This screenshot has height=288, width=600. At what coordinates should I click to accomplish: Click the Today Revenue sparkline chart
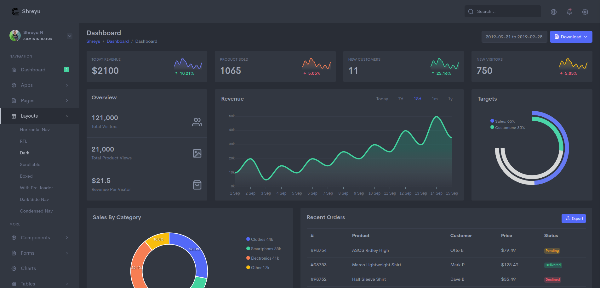point(188,64)
